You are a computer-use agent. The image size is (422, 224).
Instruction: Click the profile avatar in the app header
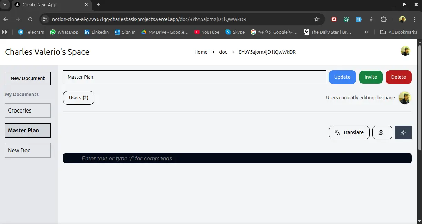coord(405,51)
